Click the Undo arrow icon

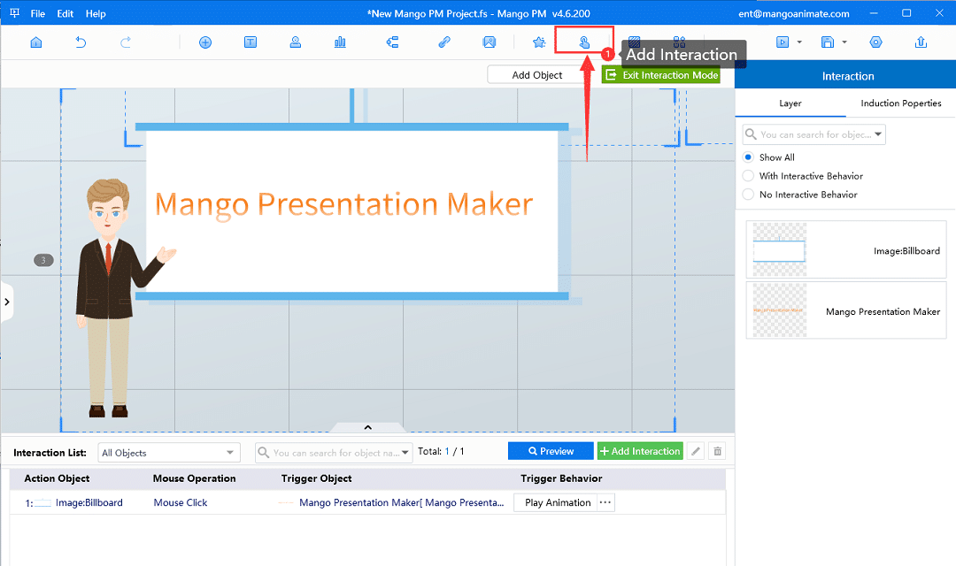coord(81,42)
